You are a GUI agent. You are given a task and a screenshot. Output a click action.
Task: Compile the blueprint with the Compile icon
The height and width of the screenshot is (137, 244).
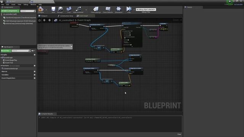point(41,10)
